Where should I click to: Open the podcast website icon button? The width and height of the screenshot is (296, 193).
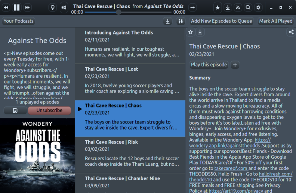(15, 110)
